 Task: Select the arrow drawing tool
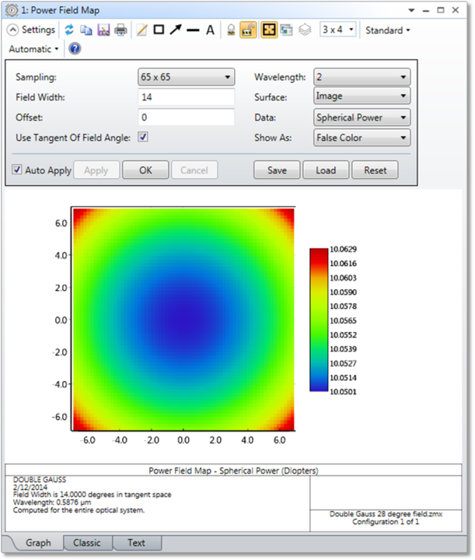[176, 30]
